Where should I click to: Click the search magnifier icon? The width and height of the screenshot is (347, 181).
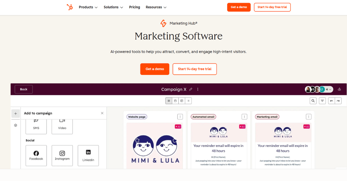point(313,101)
